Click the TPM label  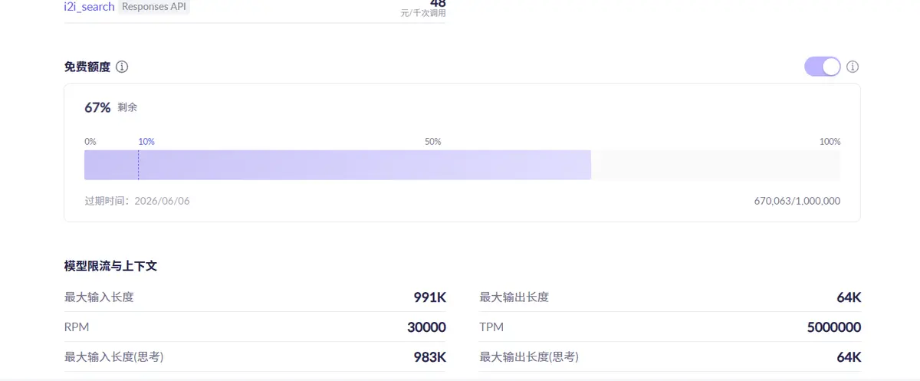tap(491, 327)
